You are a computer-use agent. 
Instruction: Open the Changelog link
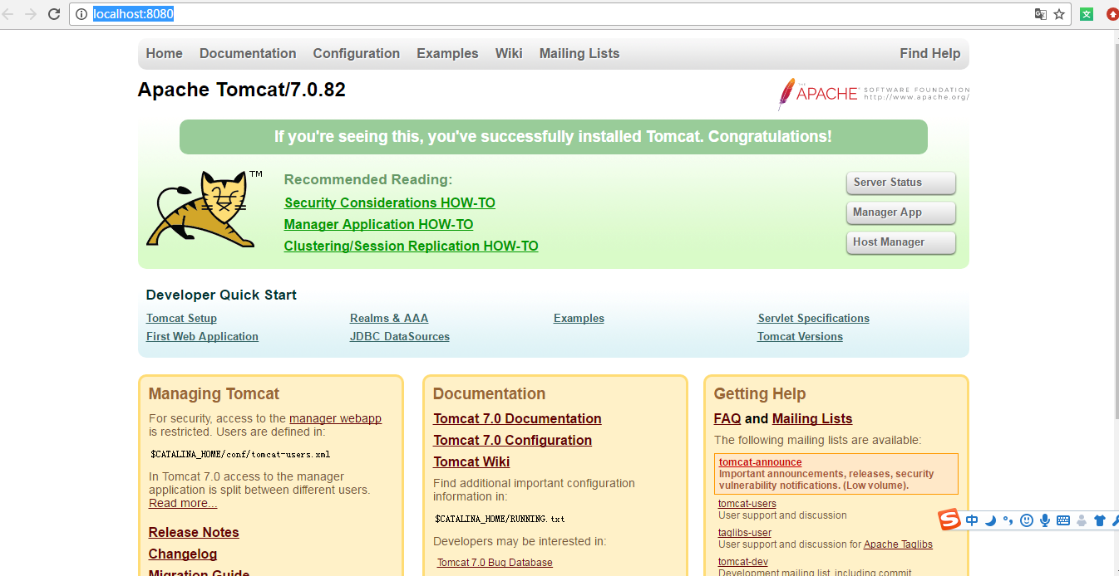183,554
